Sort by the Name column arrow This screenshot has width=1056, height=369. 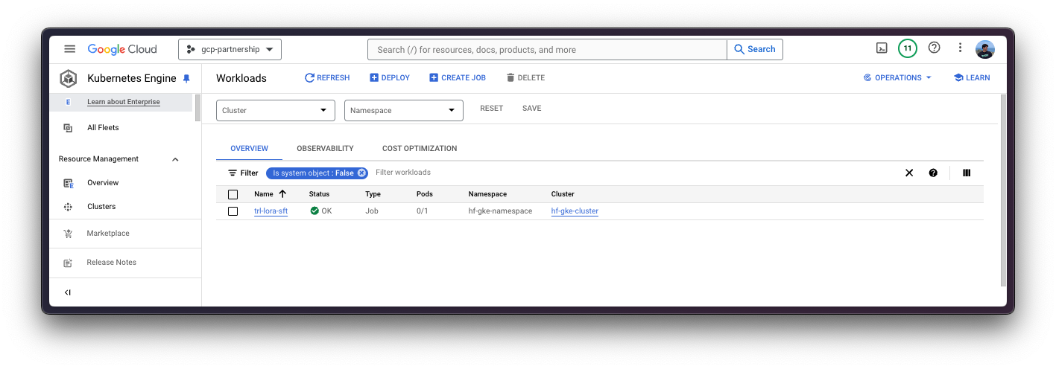(282, 194)
